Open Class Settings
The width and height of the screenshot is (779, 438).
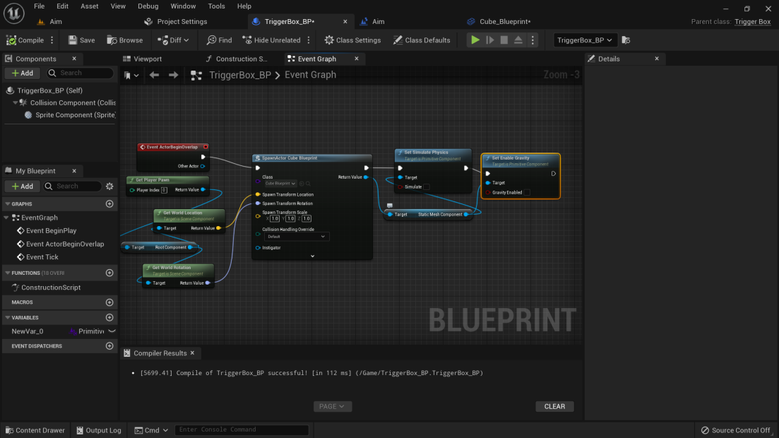click(x=352, y=40)
